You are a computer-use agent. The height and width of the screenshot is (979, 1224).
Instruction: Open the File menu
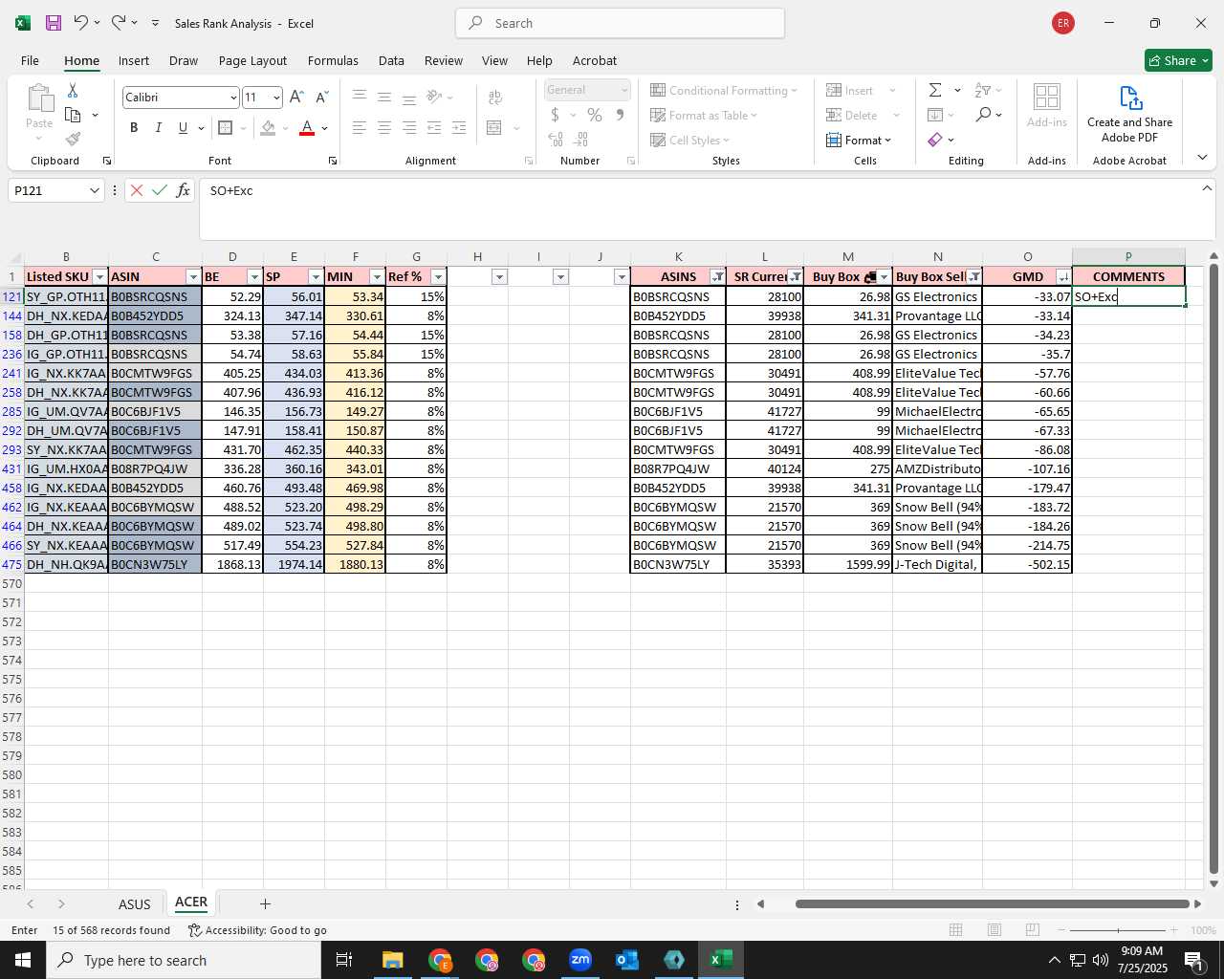pos(31,60)
